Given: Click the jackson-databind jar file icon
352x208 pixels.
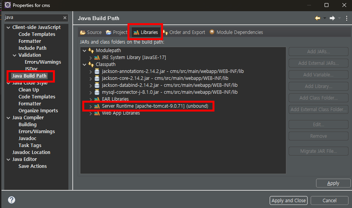Looking at the screenshot, I should (x=97, y=85).
